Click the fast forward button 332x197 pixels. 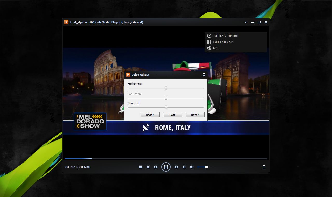176,167
